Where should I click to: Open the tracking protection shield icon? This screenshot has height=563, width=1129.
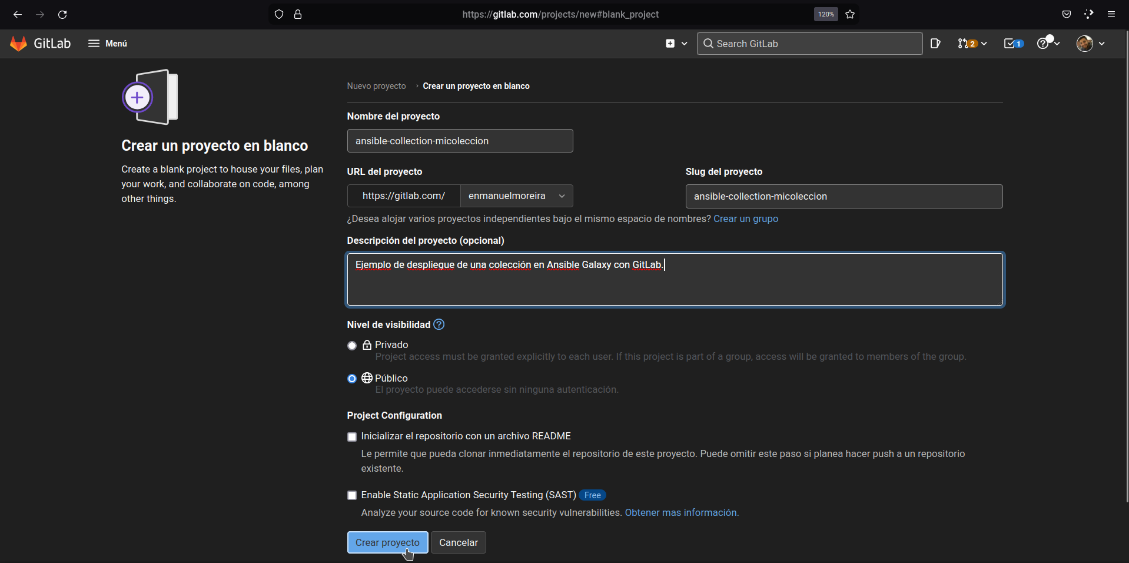click(279, 14)
